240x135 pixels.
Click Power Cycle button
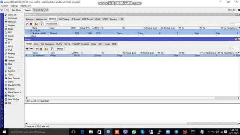tap(52, 24)
